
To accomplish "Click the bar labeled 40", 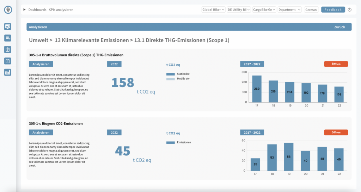I will click(x=306, y=161).
